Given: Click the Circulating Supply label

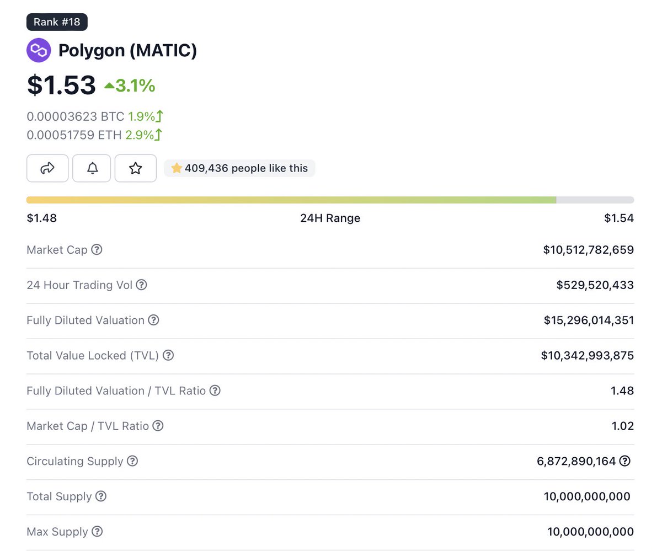Looking at the screenshot, I should click(75, 461).
